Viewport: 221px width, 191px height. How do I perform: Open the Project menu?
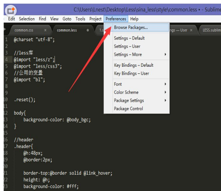pos(95,19)
